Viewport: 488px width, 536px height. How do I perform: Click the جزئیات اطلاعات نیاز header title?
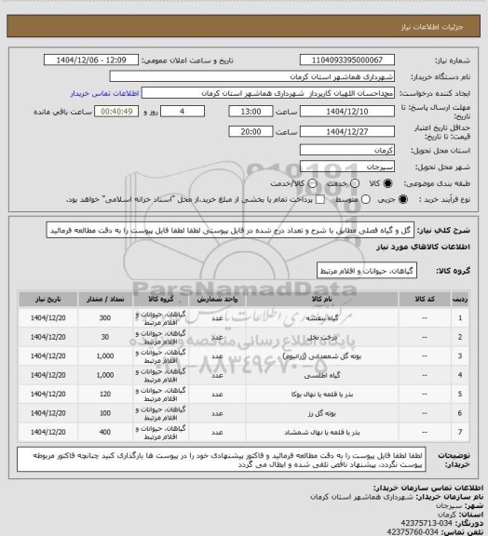pos(432,27)
